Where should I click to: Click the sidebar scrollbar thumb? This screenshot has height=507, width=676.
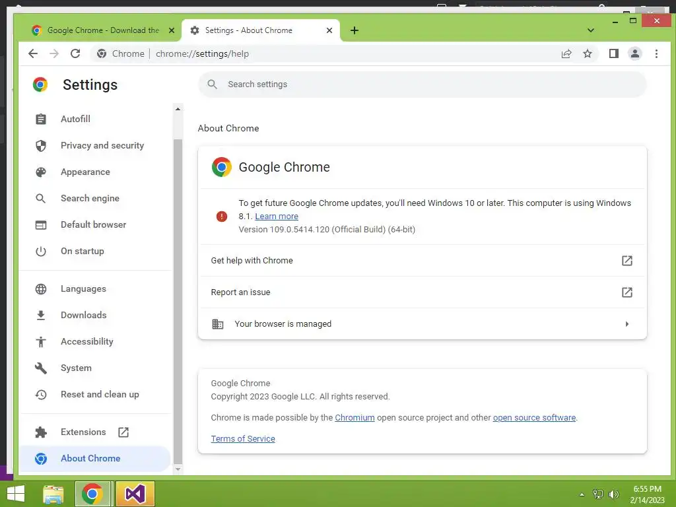click(178, 301)
